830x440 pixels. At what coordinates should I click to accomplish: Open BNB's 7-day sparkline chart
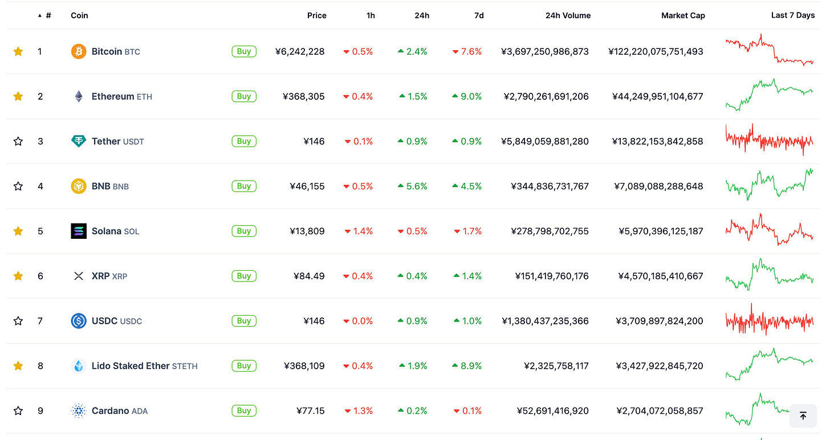pyautogui.click(x=770, y=185)
